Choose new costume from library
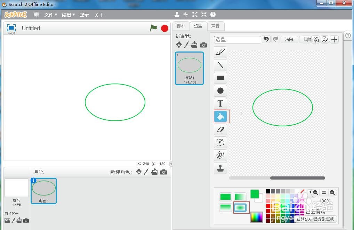Viewport: 354px width, 230px height. click(x=179, y=45)
